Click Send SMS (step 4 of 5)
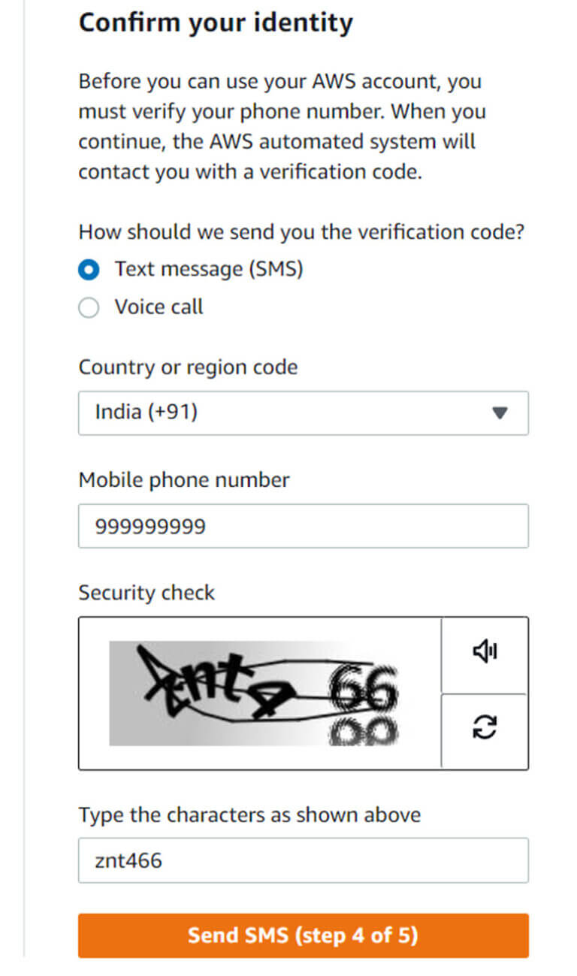 [304, 935]
